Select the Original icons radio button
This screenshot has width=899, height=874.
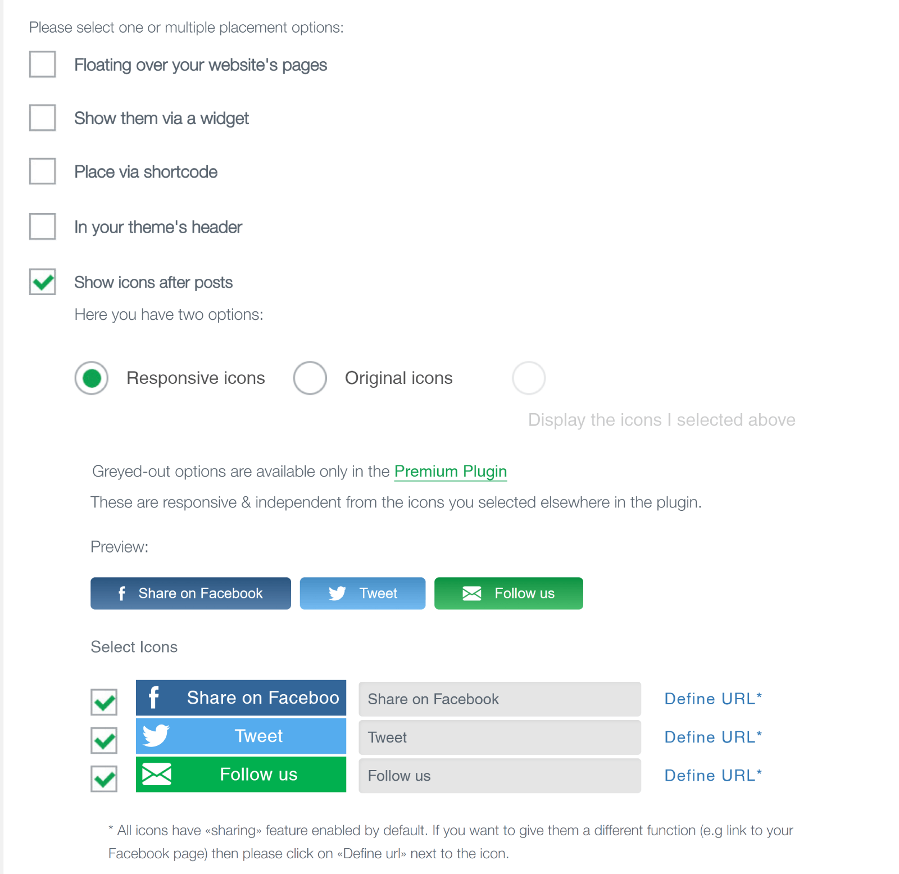(310, 378)
